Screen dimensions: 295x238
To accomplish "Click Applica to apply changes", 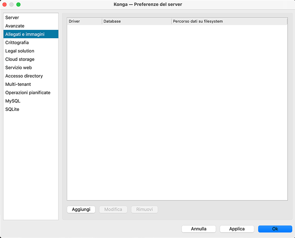I will 237,229.
